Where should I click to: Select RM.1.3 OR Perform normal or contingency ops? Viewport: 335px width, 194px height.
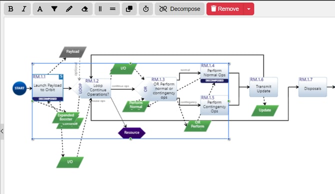point(156,89)
